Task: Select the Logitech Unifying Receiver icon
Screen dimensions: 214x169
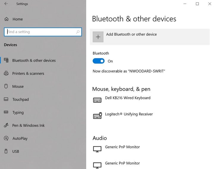Action: [x=97, y=115]
